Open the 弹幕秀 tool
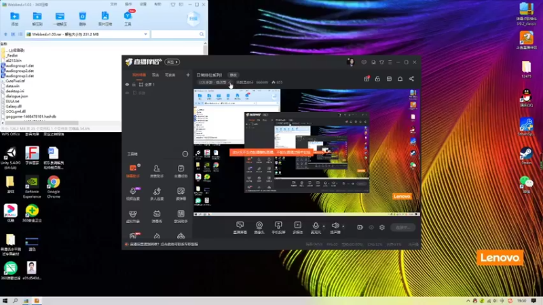543x305 pixels. point(157,216)
